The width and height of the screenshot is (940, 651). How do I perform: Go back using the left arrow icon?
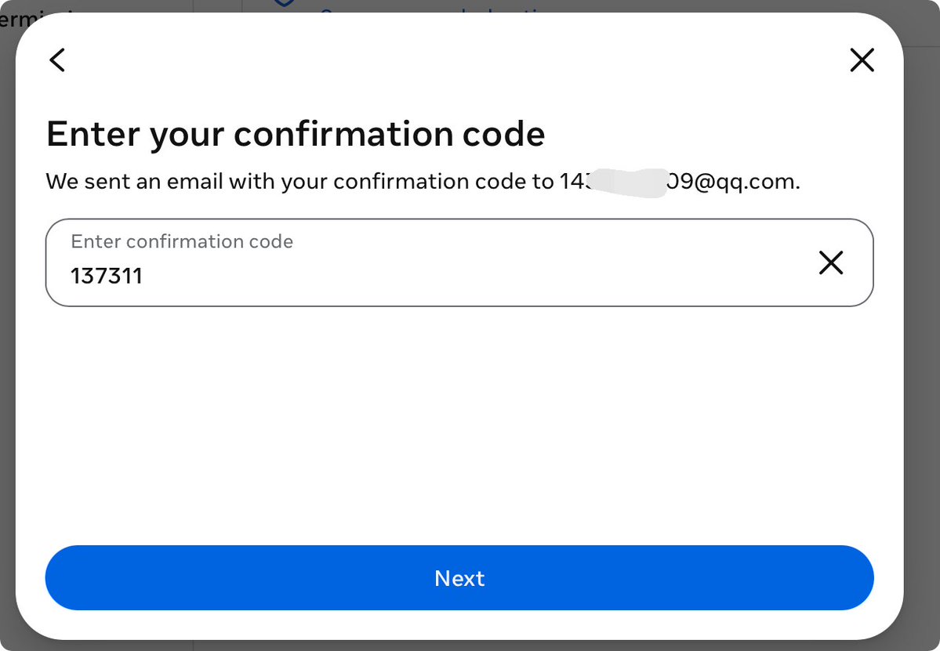(57, 60)
